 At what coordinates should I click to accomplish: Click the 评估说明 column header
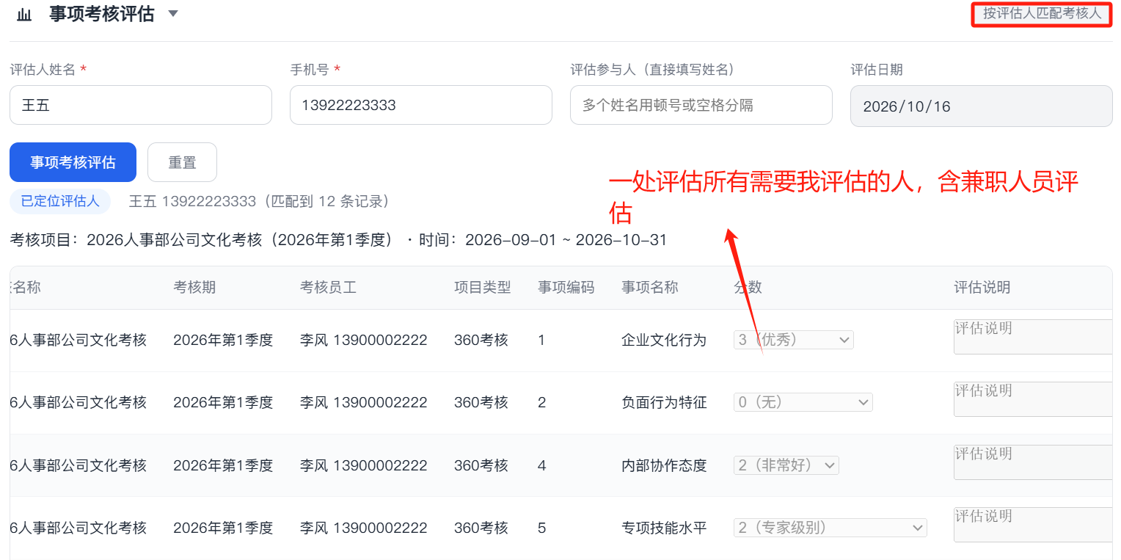pos(982,288)
